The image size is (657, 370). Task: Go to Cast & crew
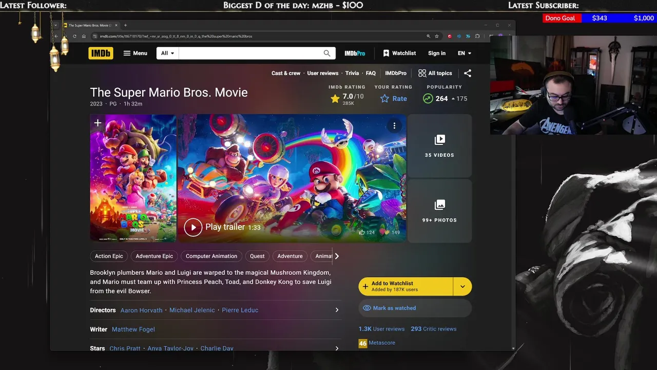pos(286,73)
